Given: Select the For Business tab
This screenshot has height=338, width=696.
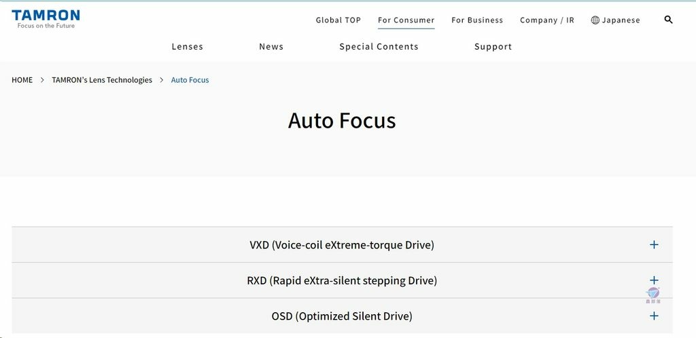Looking at the screenshot, I should coord(477,20).
